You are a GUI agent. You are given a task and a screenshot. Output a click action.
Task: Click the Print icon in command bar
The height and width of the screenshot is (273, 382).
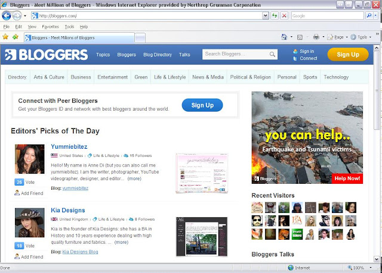(316, 37)
